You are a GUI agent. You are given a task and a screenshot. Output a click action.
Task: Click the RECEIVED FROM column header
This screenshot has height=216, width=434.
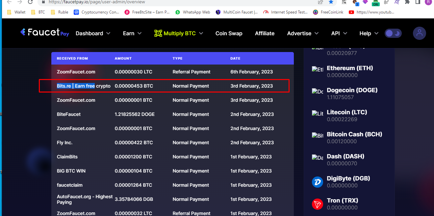coord(72,58)
